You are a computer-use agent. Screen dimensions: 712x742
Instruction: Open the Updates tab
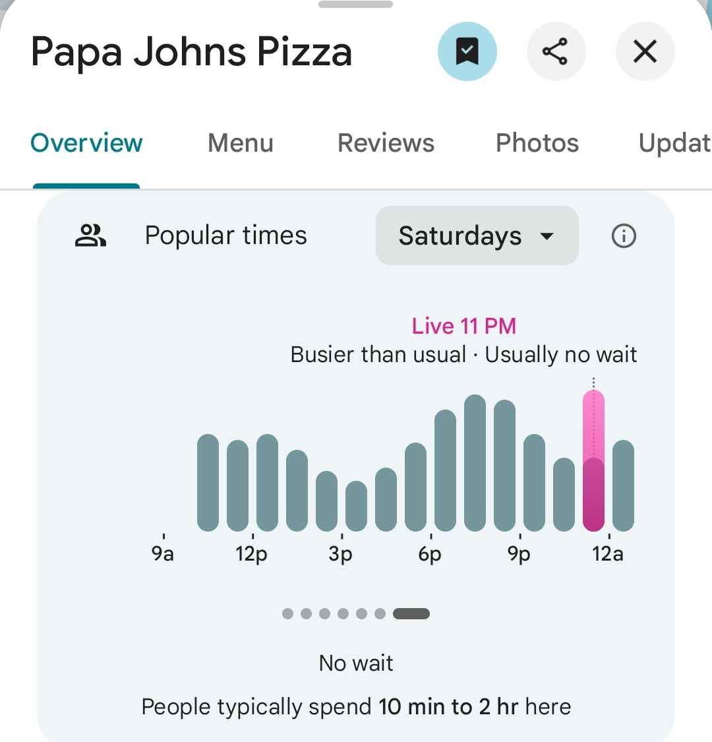click(674, 143)
